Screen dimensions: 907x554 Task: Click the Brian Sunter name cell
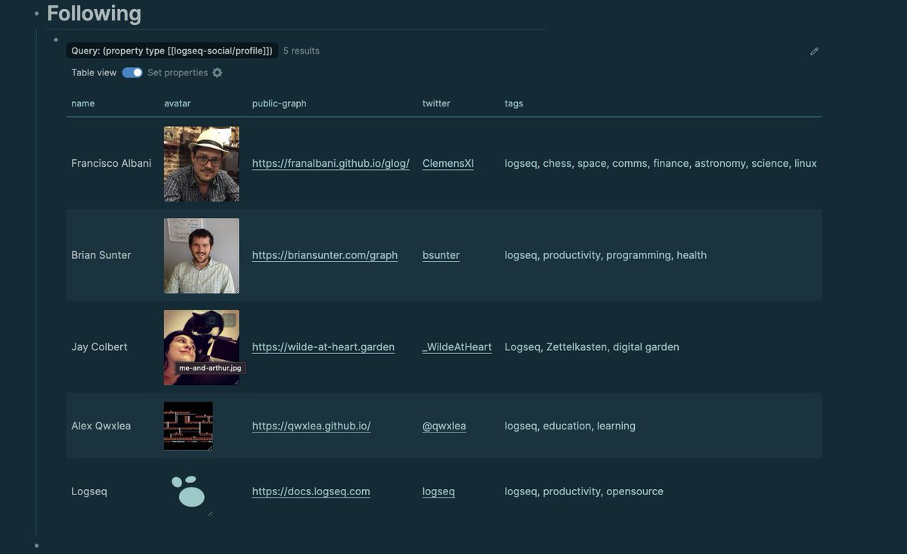(101, 255)
